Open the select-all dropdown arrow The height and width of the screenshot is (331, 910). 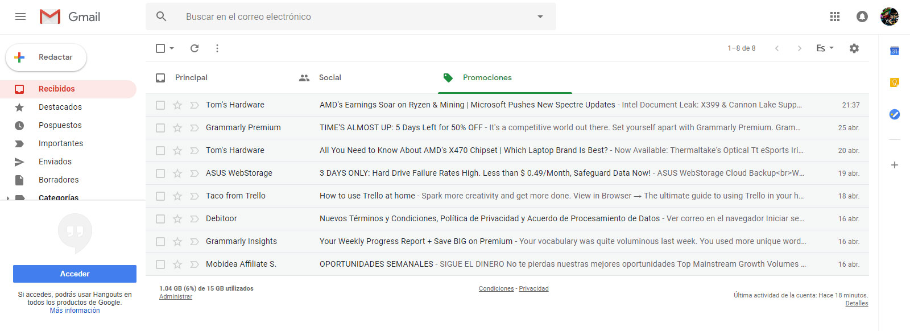(x=172, y=48)
